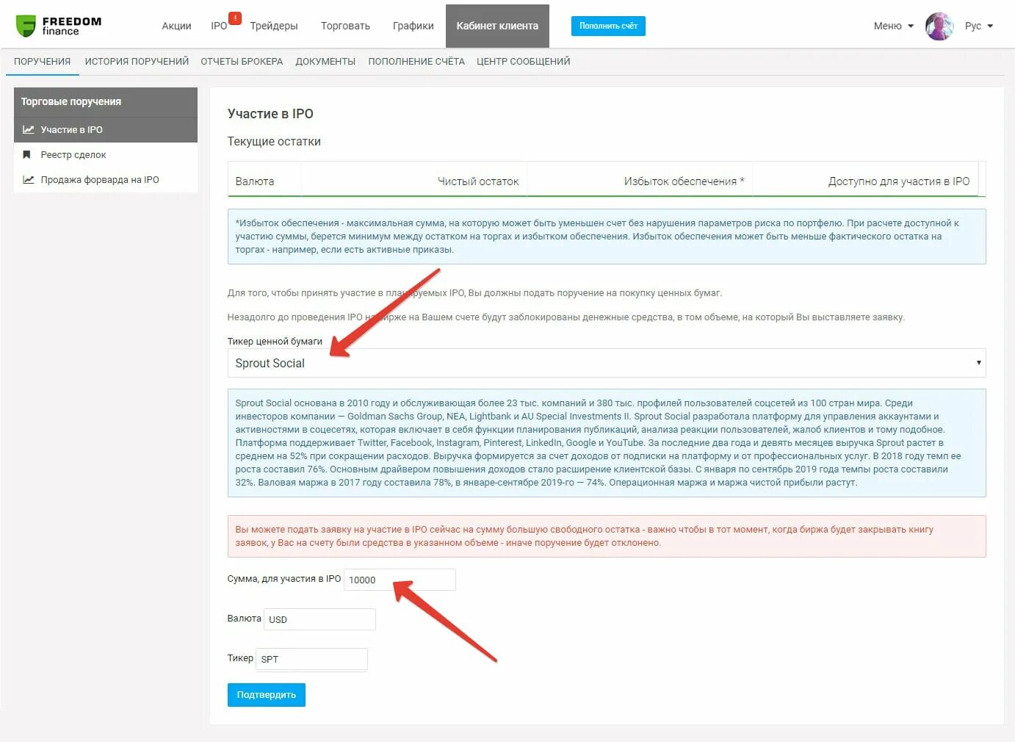Click the Избыток обеспечения column header

tap(640, 181)
